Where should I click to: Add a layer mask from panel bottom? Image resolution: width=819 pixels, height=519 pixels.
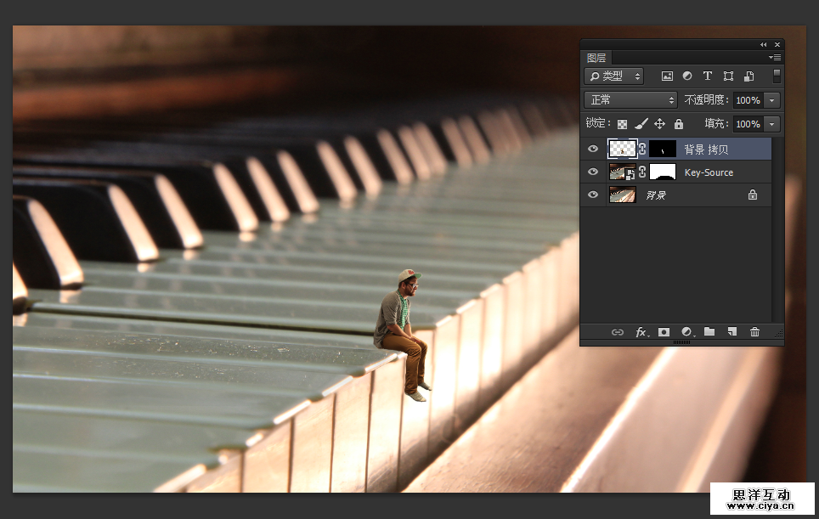coord(664,332)
